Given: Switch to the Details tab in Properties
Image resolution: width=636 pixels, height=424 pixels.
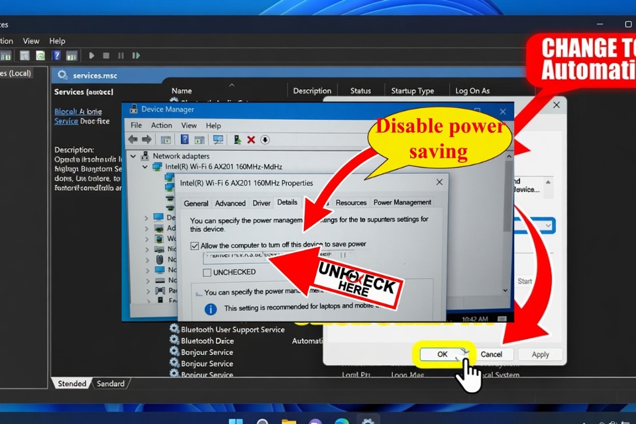Looking at the screenshot, I should coord(287,202).
